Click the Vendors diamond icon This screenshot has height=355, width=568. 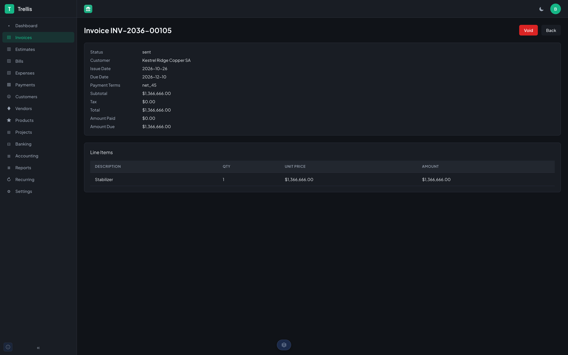click(x=9, y=108)
